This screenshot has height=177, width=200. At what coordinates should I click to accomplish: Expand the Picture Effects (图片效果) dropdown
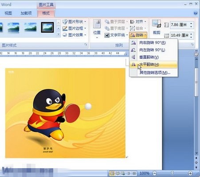point(75,35)
